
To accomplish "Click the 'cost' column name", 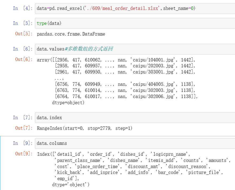I will 62,166.
